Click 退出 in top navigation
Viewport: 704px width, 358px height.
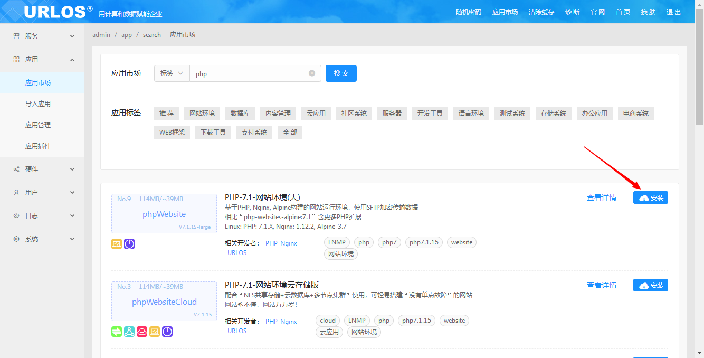tap(673, 12)
